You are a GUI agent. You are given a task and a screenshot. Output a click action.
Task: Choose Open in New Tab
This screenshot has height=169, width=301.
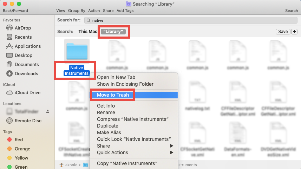[x=116, y=77]
